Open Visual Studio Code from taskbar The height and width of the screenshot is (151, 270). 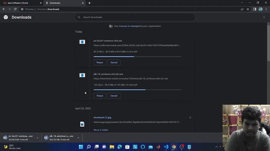click(x=166, y=147)
